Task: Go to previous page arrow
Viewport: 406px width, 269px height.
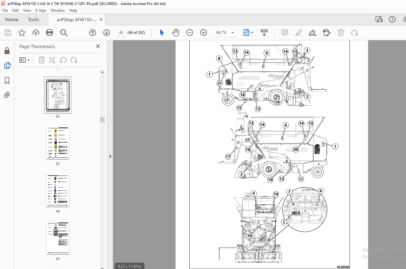Action: [x=93, y=33]
